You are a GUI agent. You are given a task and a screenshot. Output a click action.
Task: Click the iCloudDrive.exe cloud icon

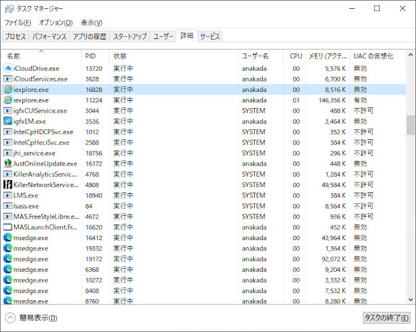pos(8,68)
